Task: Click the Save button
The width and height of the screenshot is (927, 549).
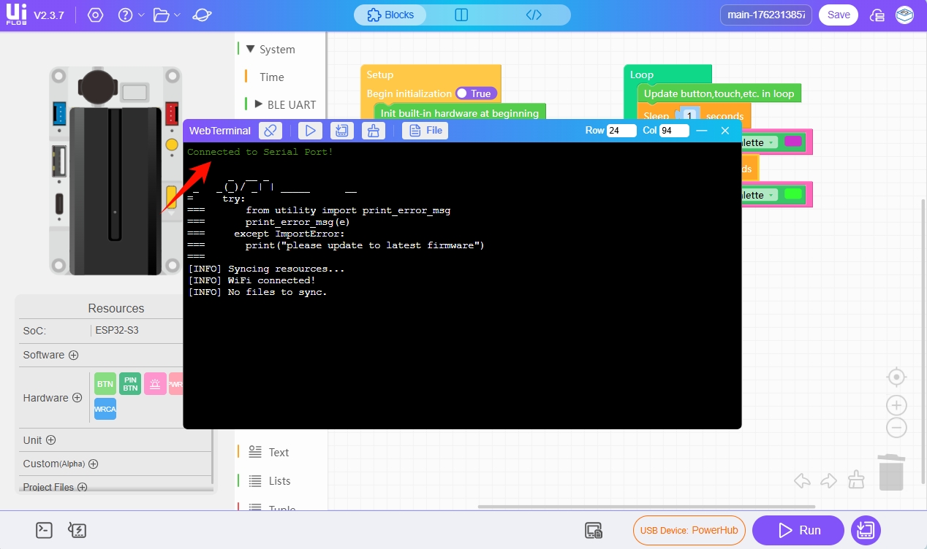Action: click(x=838, y=15)
